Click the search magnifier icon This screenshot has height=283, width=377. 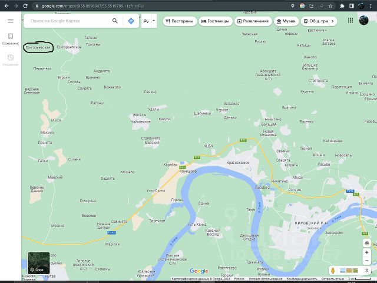pyautogui.click(x=115, y=21)
